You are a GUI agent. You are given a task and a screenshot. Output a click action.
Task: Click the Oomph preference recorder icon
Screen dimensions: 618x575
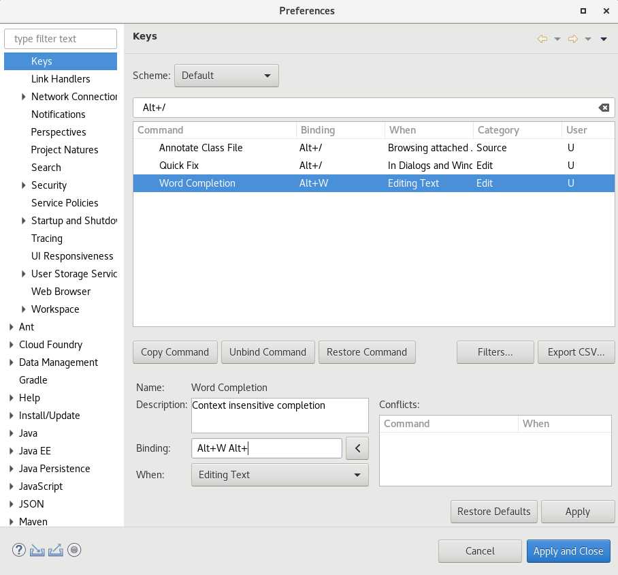coord(74,550)
